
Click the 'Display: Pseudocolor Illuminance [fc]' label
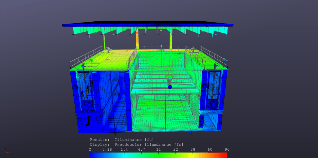click(136, 145)
